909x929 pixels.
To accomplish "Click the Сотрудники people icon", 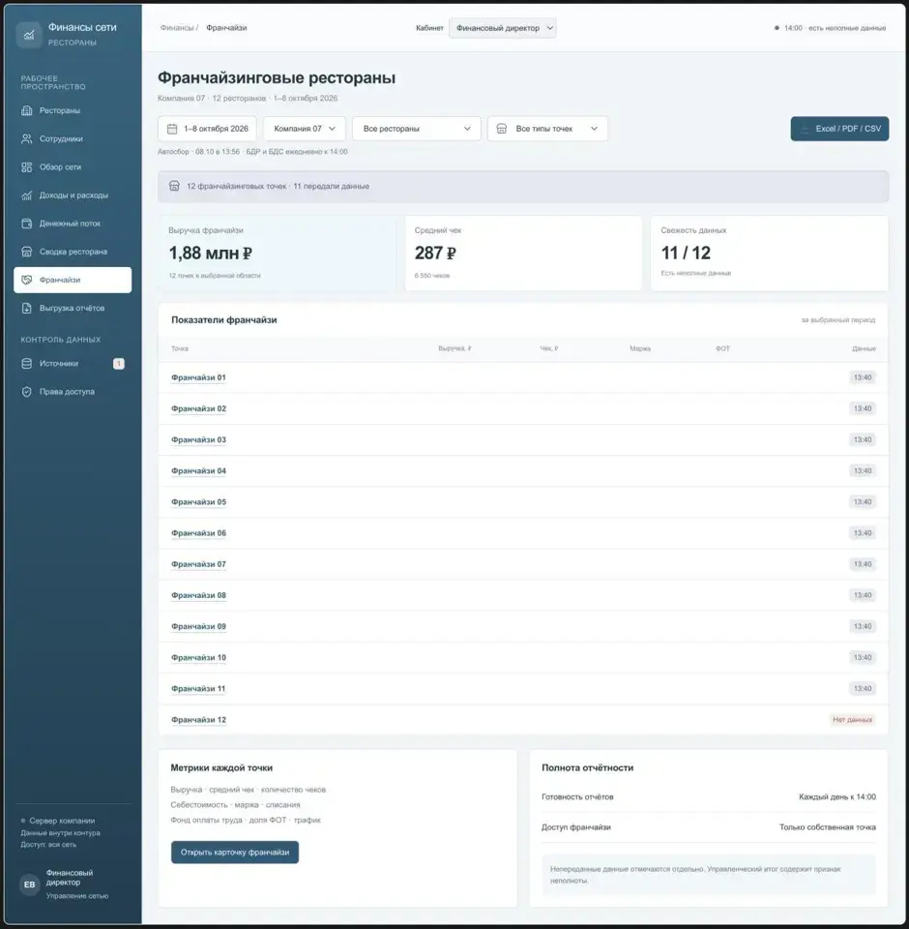I will tap(27, 138).
